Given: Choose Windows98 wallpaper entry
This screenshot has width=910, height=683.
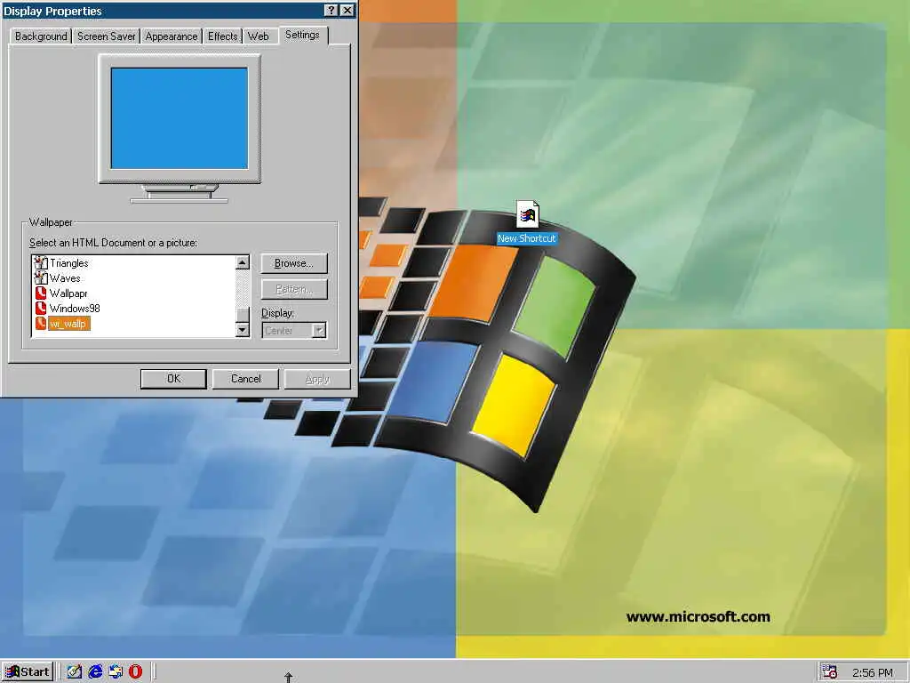Looking at the screenshot, I should click(x=75, y=309).
